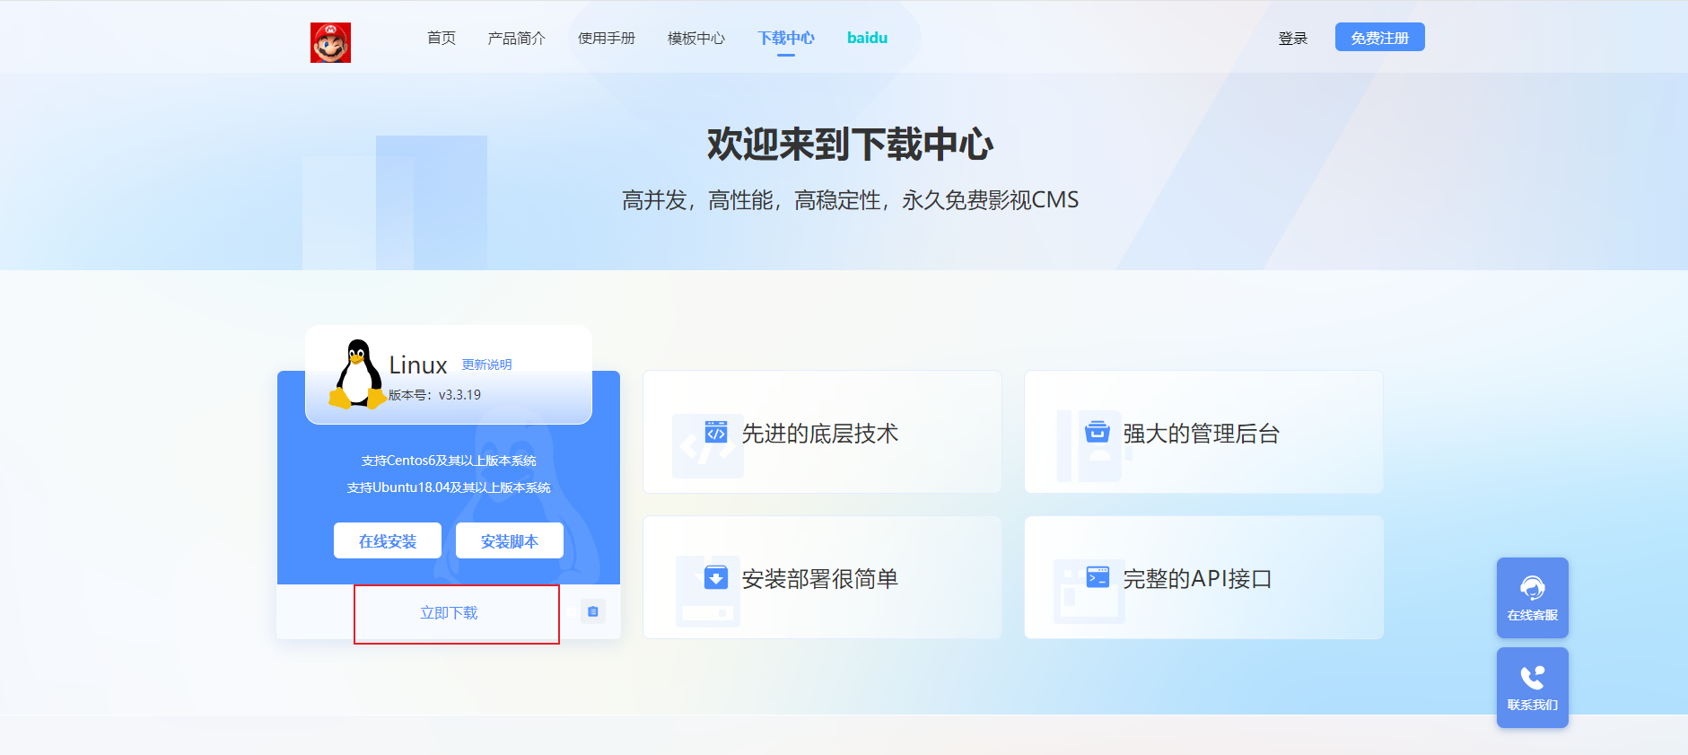1688x755 pixels.
Task: Select the 完整的API接口 card title
Action: [x=1197, y=579]
